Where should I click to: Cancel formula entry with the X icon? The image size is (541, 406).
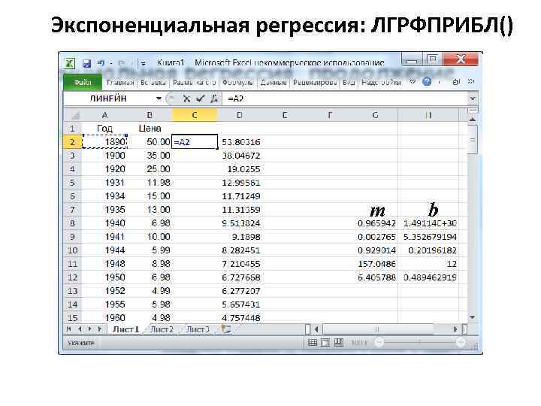[186, 98]
